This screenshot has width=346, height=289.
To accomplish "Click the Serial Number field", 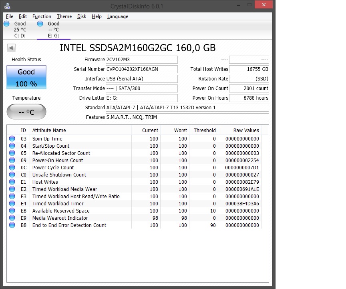I will [142, 69].
